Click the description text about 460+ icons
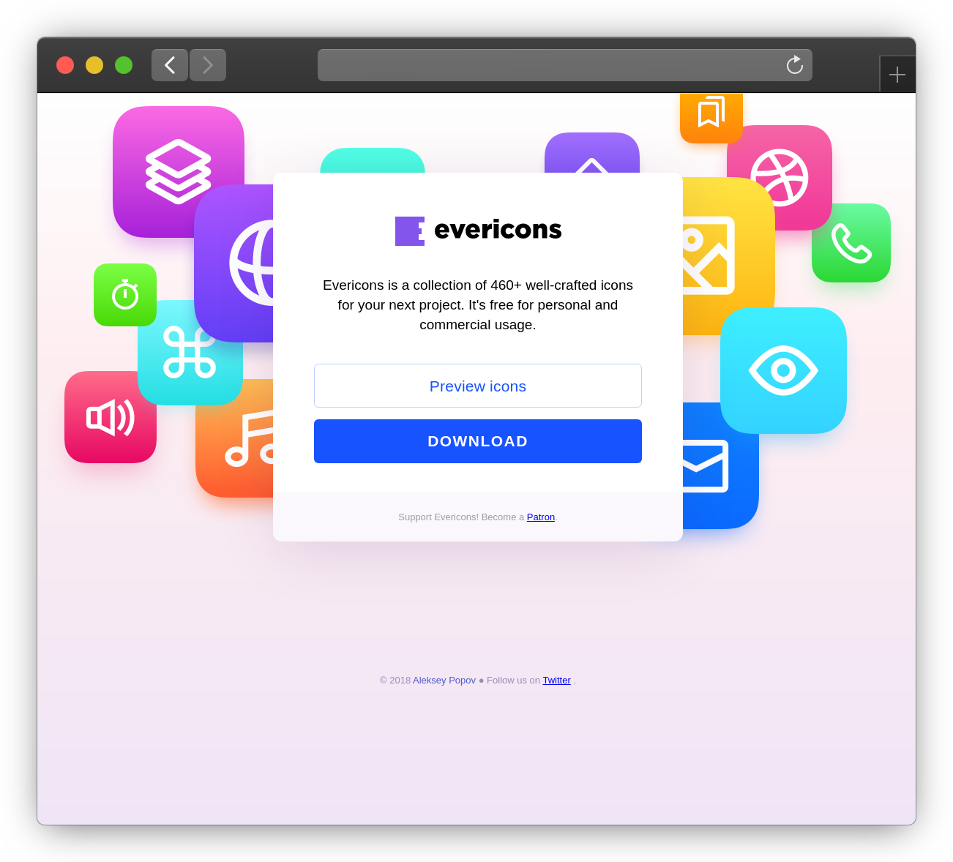The width and height of the screenshot is (953, 862). pos(478,305)
